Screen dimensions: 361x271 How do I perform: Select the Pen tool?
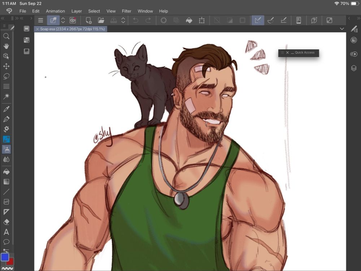coord(6,119)
